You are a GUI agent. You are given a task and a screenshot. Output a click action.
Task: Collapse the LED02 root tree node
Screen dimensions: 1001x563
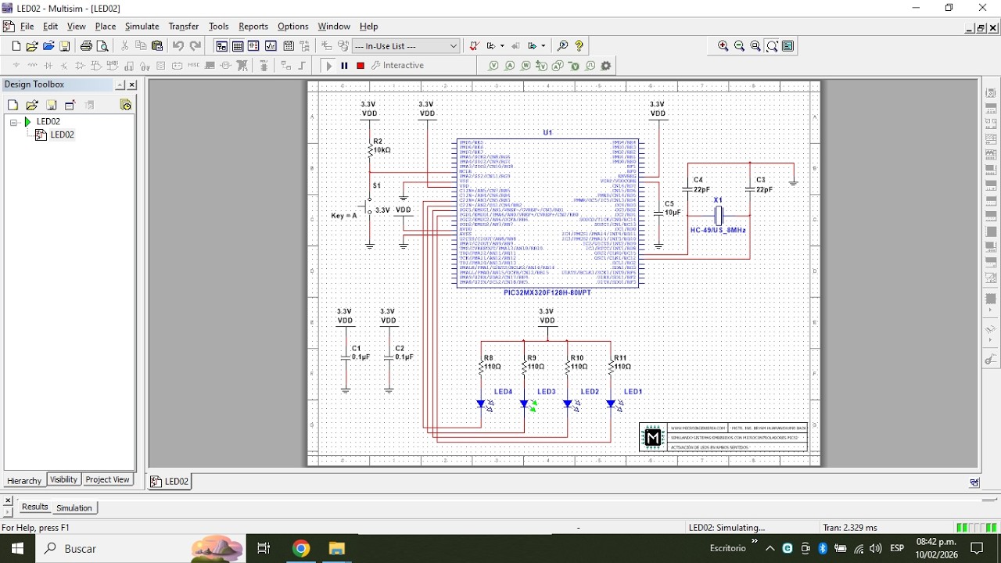(x=14, y=122)
